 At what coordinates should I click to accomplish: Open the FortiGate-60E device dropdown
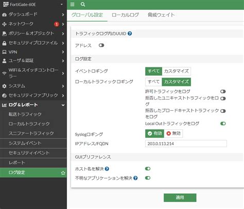coord(62,5)
